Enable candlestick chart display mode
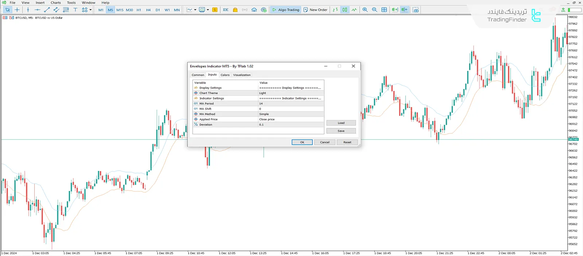583x256 pixels. 345,10
